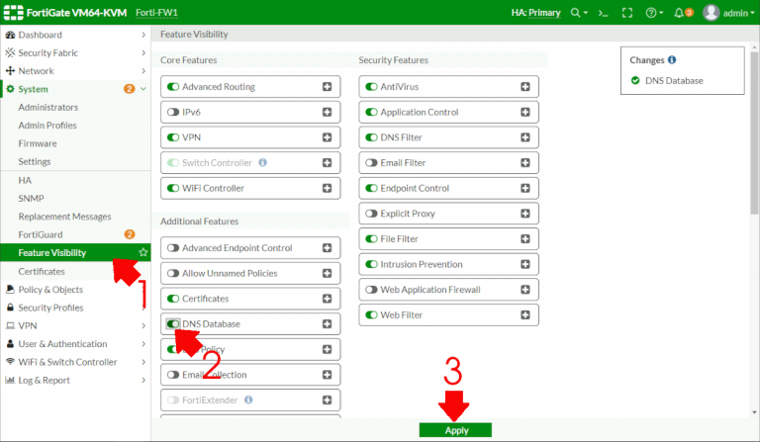Image resolution: width=760 pixels, height=442 pixels.
Task: Select Administrators in the System menu
Action: pos(47,107)
